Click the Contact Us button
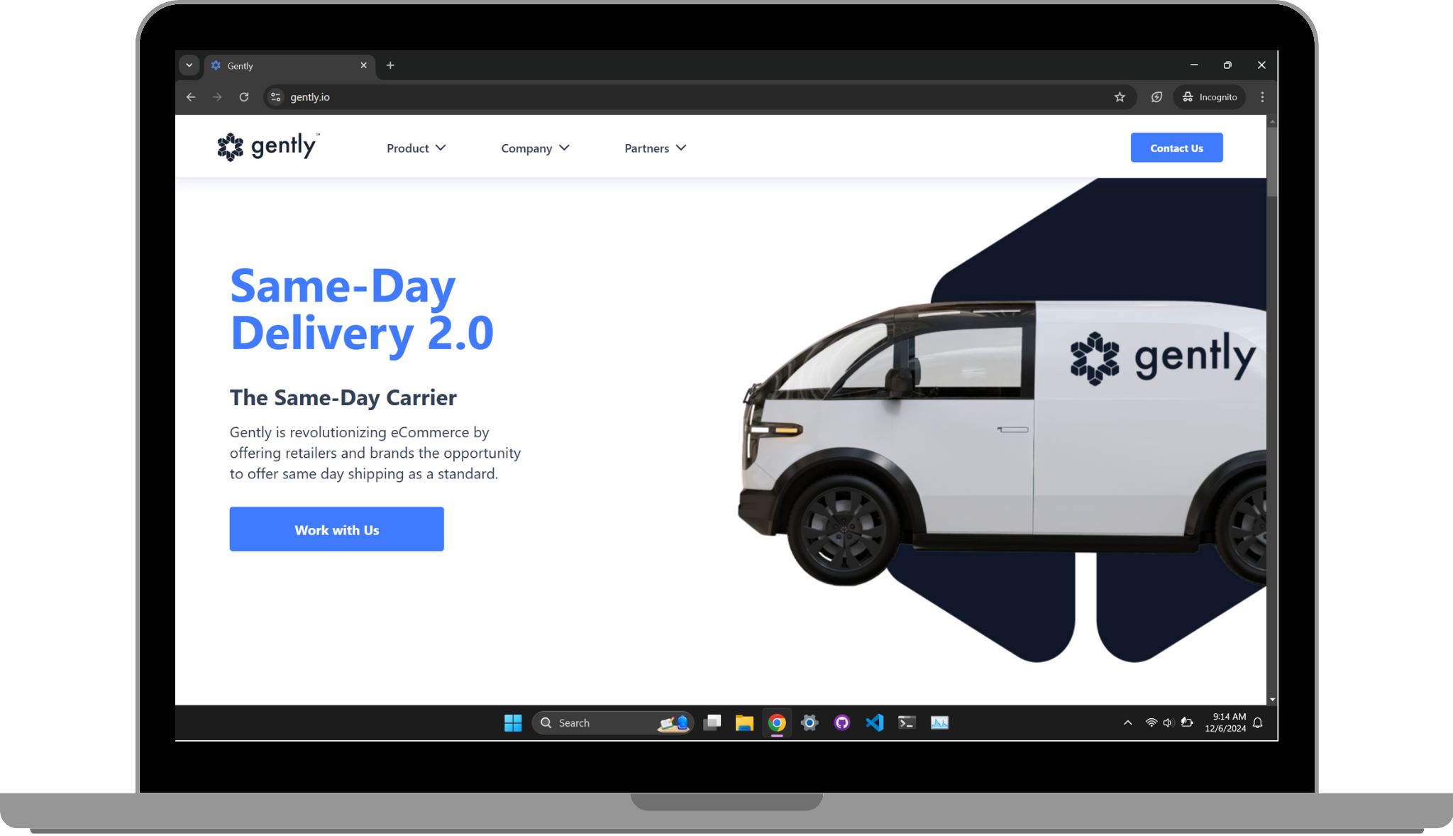1453x836 pixels. (1176, 148)
